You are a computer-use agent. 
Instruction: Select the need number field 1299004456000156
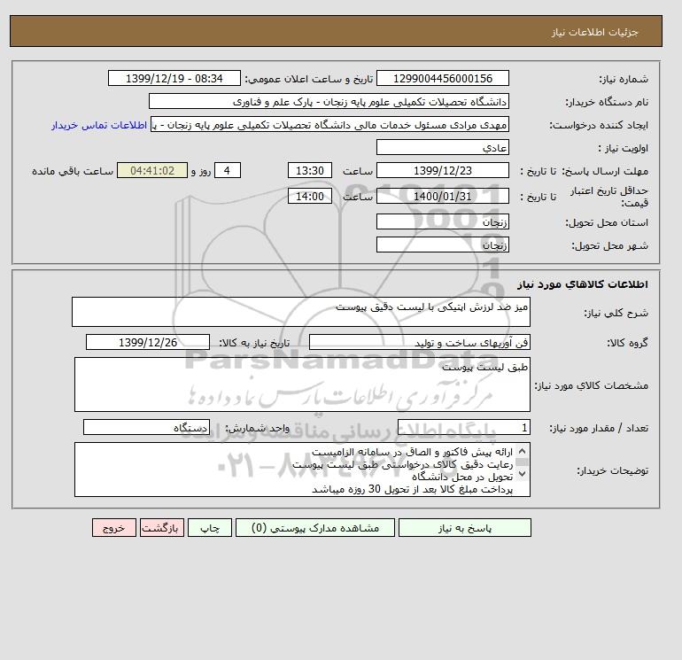click(x=442, y=78)
